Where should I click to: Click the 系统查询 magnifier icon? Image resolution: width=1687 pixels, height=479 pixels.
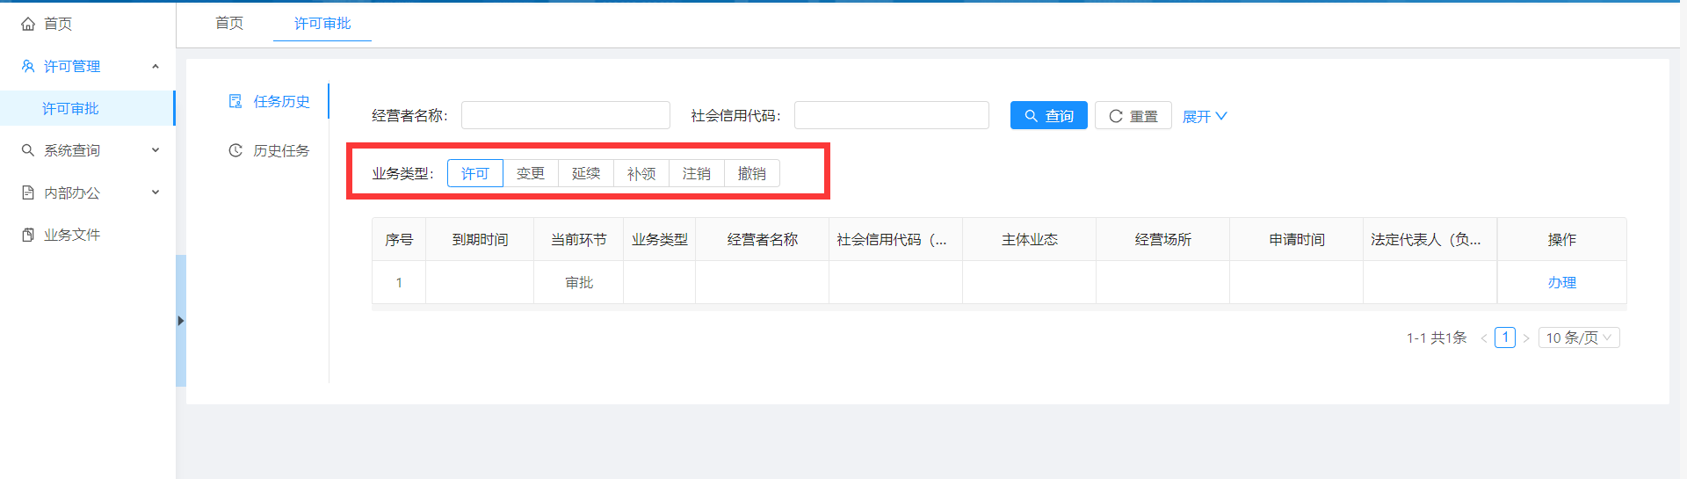coord(28,150)
